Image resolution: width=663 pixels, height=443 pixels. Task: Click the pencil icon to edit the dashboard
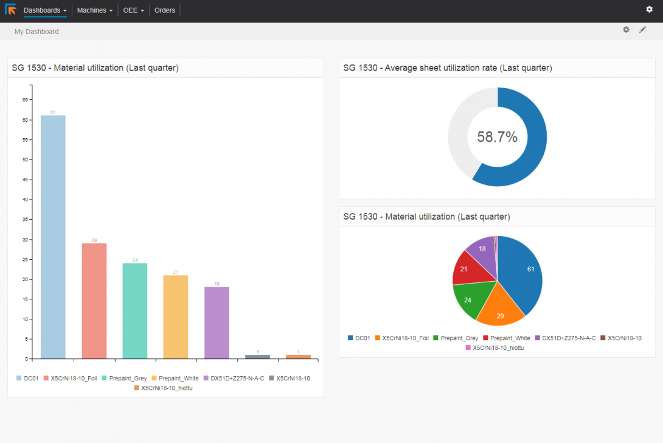(x=643, y=29)
